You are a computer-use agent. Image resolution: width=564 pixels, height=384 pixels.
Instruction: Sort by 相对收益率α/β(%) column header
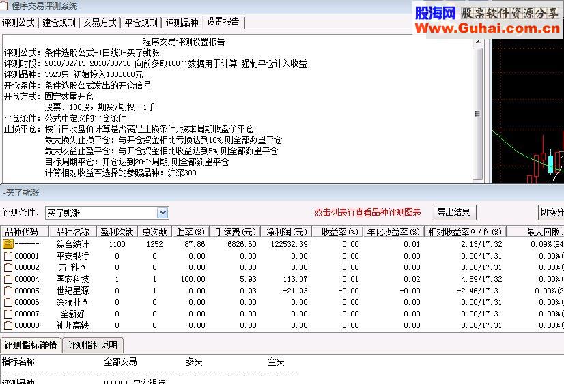466,232
